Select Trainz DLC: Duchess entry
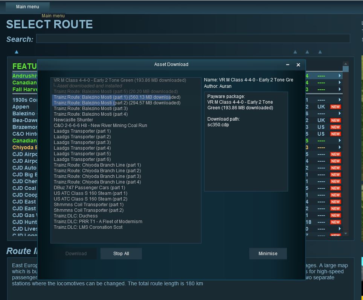This screenshot has height=300, width=363. tap(76, 216)
